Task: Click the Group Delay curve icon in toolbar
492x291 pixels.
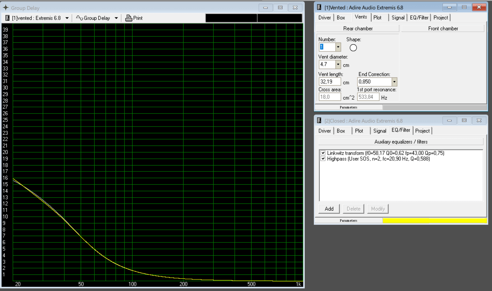Action: click(80, 18)
